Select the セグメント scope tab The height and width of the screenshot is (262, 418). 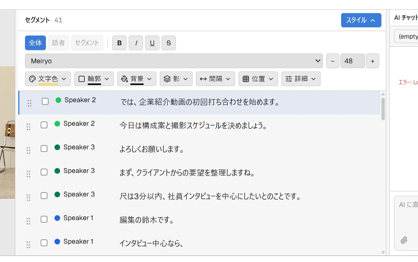pyautogui.click(x=87, y=43)
